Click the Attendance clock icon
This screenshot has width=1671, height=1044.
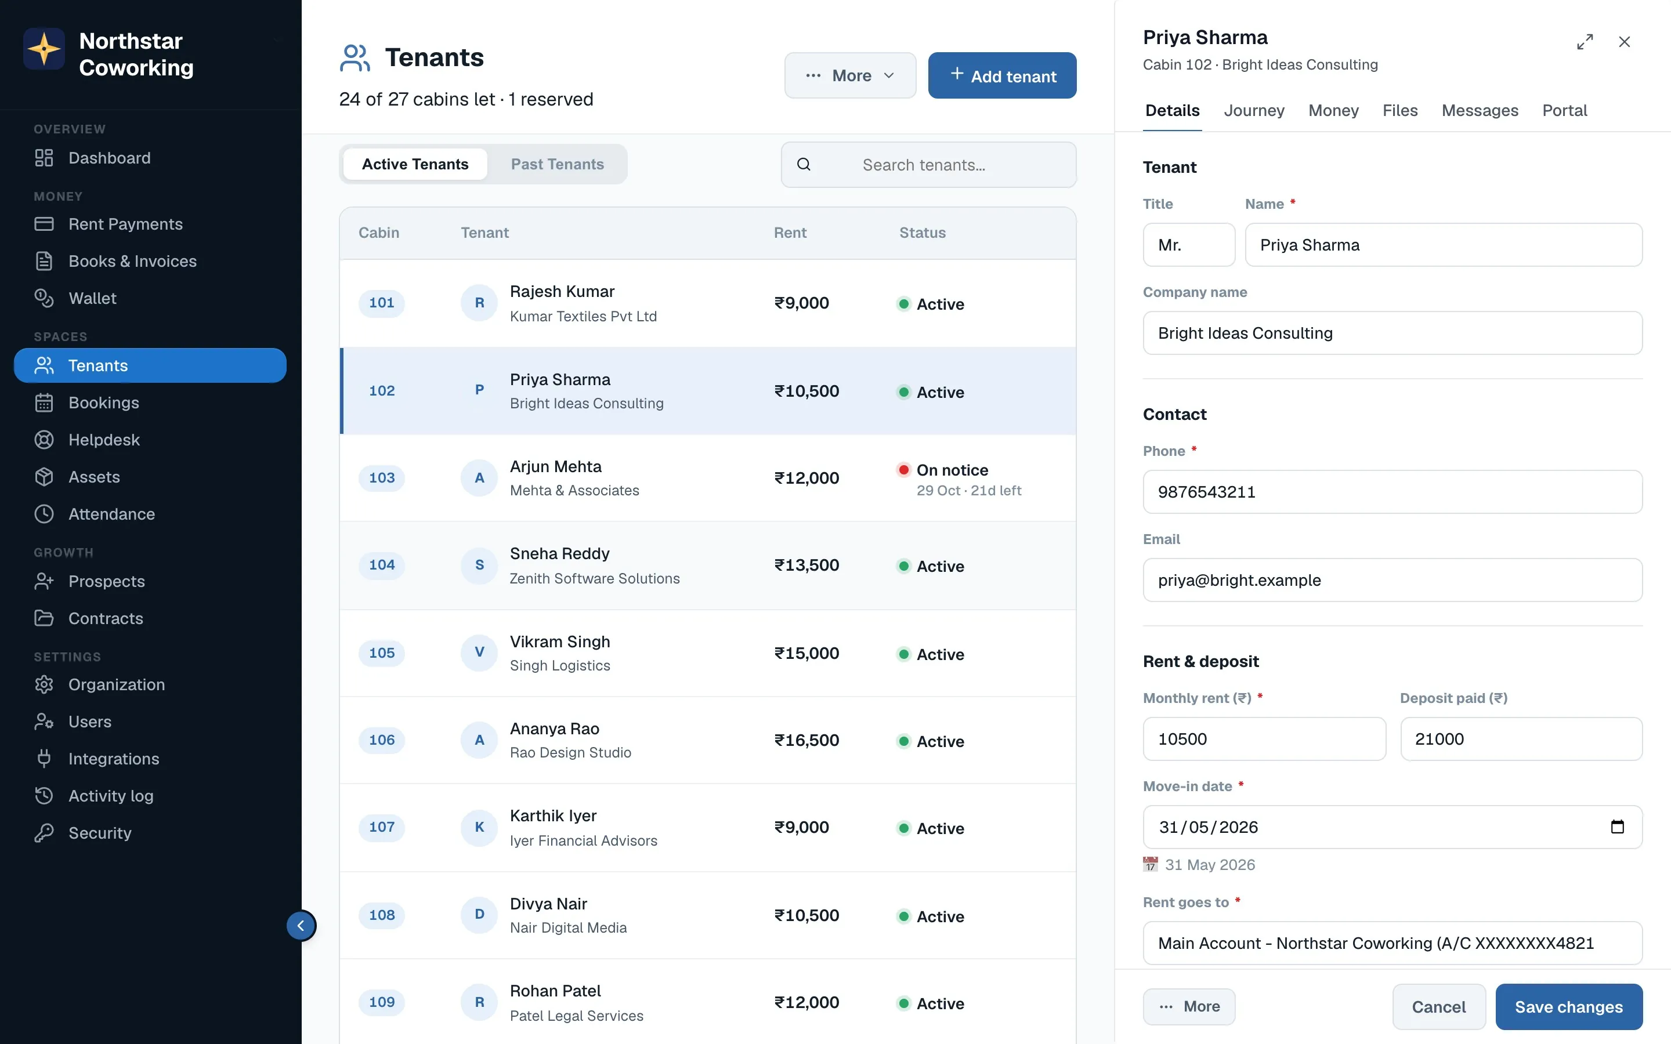pos(44,514)
